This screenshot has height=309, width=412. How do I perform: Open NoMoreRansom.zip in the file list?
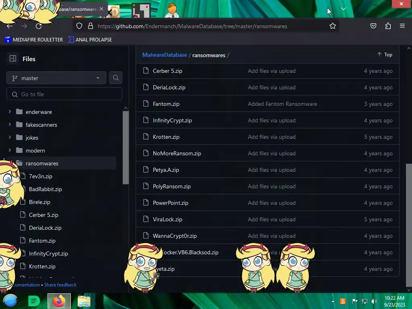[177, 153]
